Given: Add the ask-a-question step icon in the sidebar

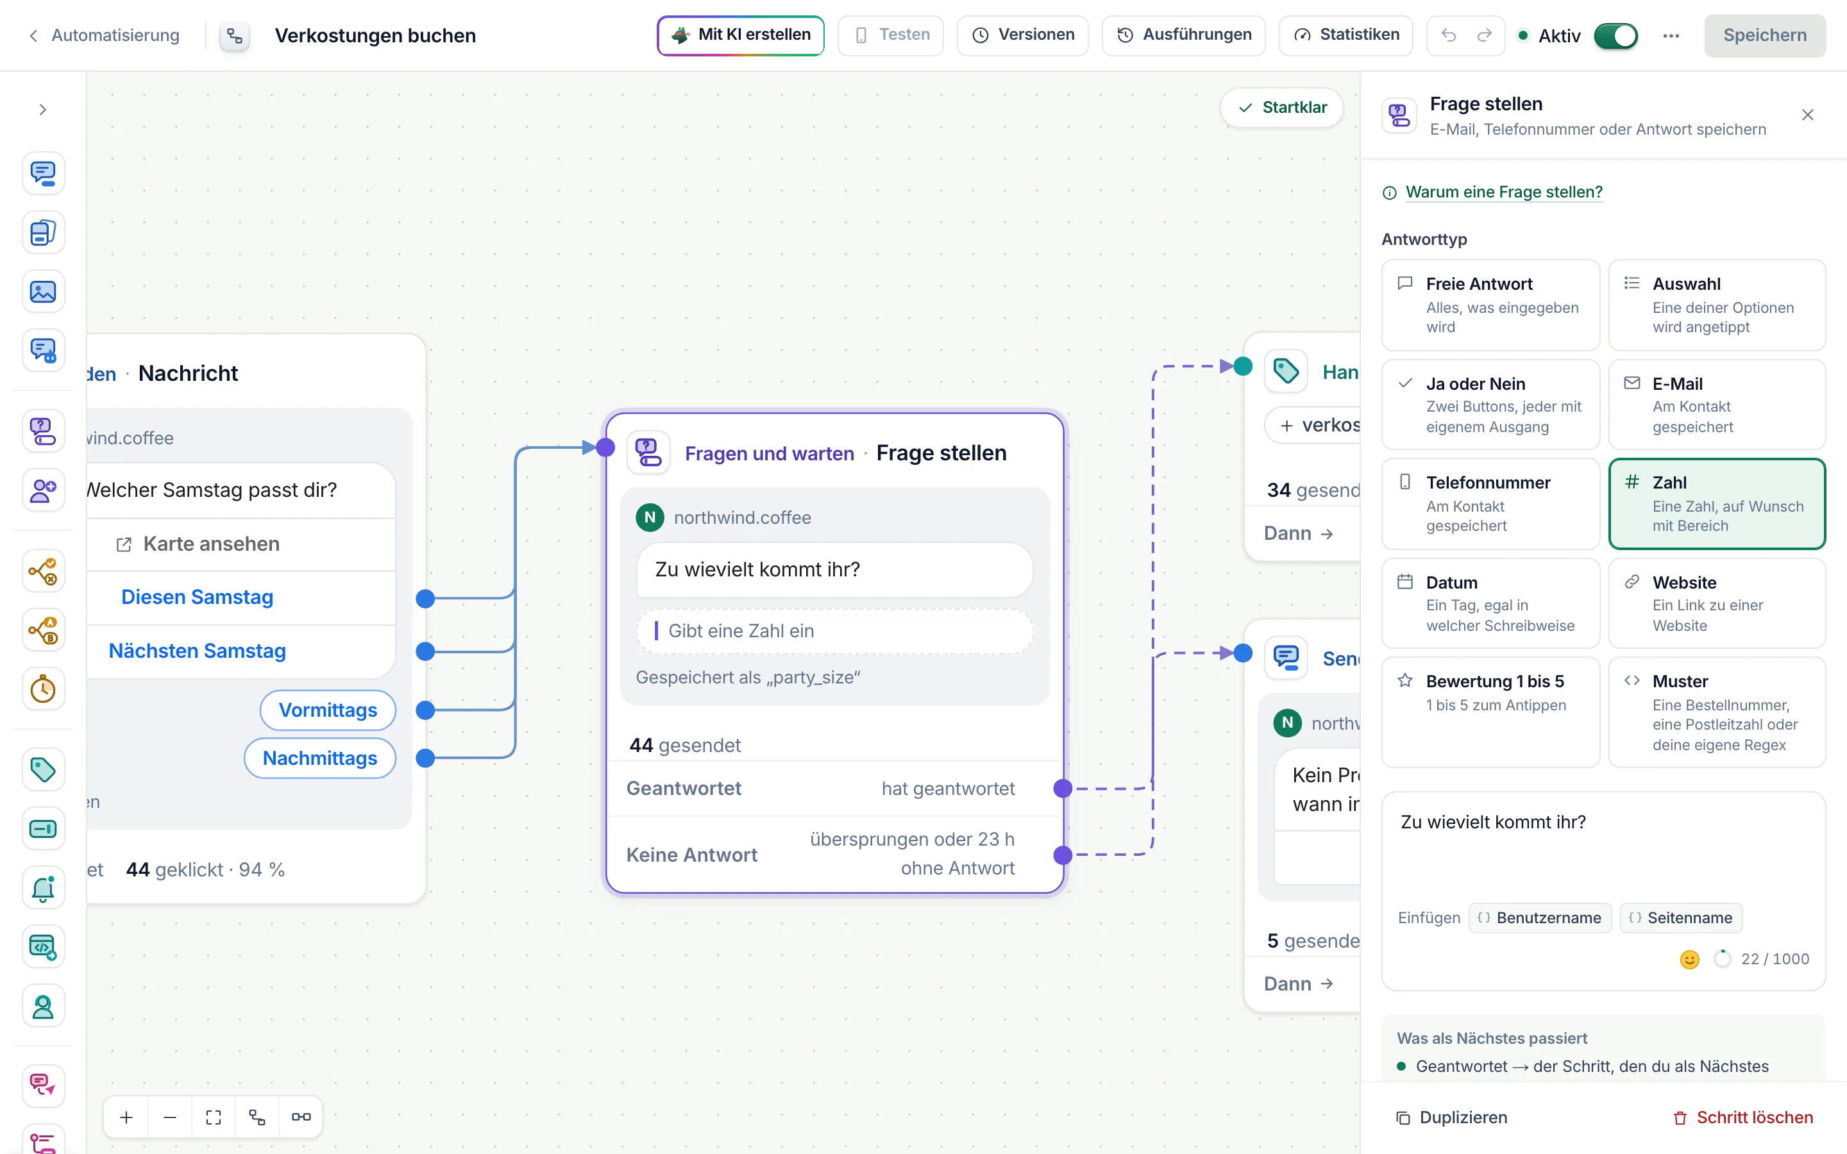Looking at the screenshot, I should point(43,431).
